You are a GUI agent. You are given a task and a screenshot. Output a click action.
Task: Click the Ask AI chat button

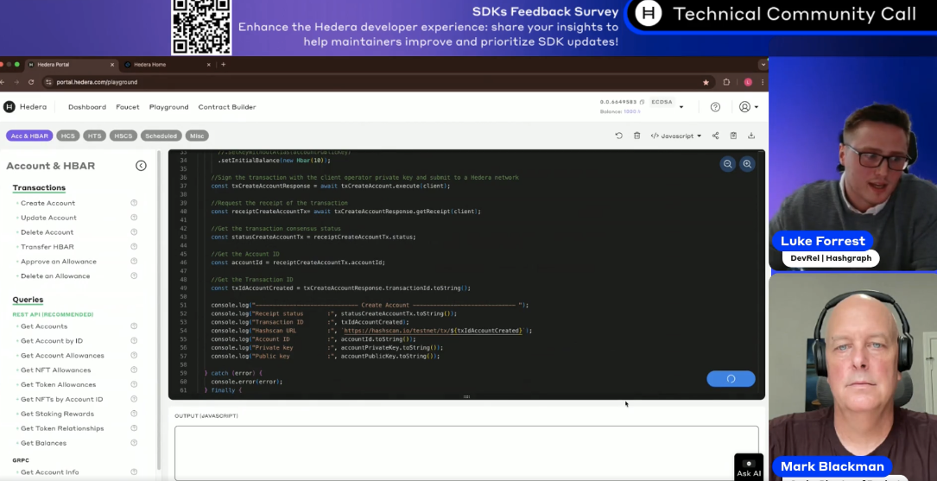coord(749,467)
